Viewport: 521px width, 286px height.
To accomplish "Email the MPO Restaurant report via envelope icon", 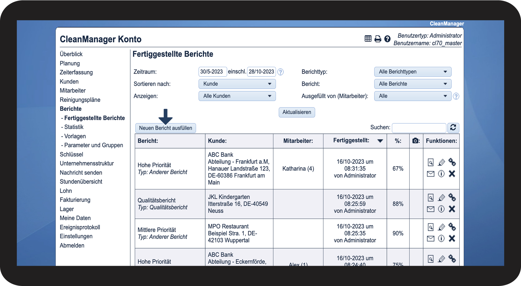I will [x=431, y=239].
